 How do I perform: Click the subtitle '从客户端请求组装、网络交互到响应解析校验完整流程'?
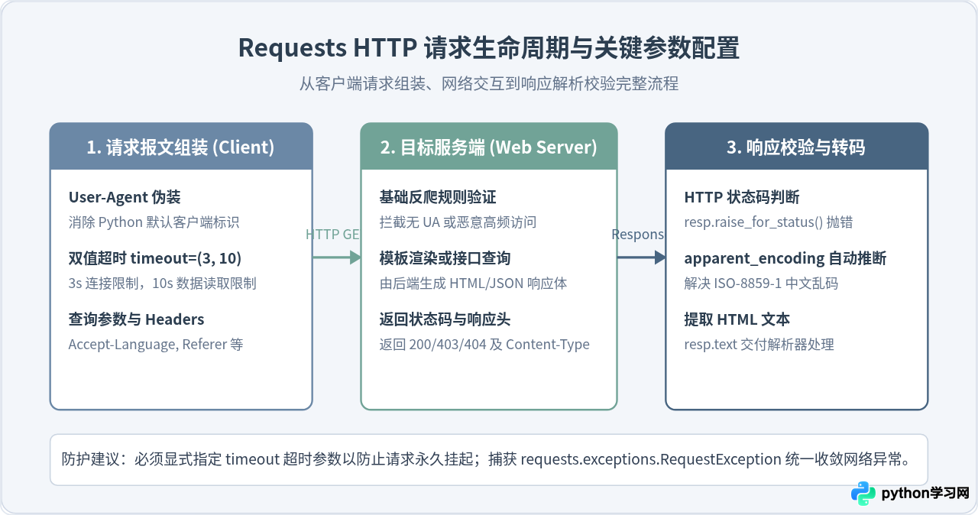pos(489,83)
